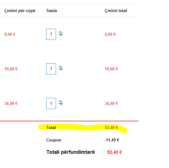The image size is (169, 168).
Task: Click the 'Totali përfundimtarë' final total label
Action: point(70,152)
